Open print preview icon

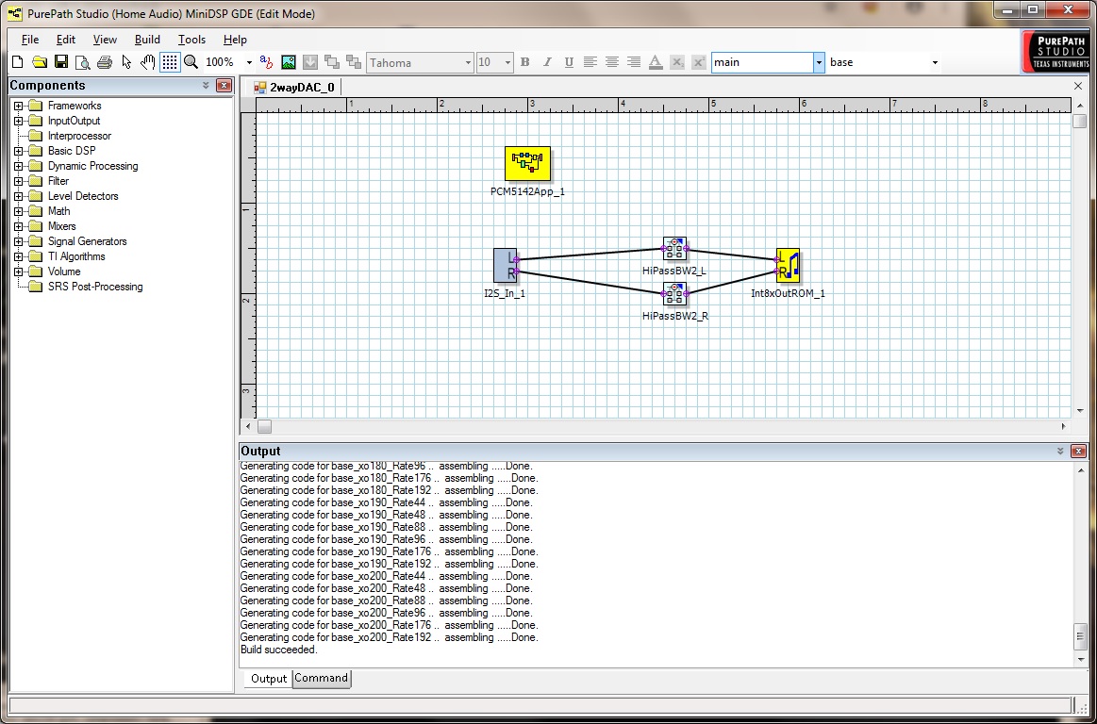pos(83,62)
